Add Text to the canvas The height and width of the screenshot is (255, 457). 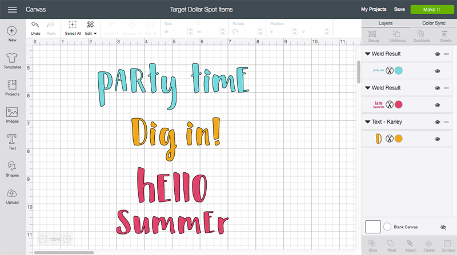click(12, 142)
